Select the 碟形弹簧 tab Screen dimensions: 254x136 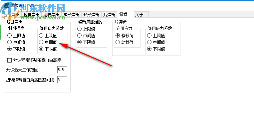[72, 15]
